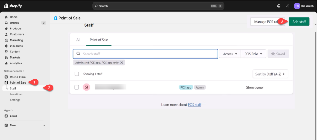Open Sort by Staff (A-Z) dropdown
The image size is (317, 140).
(270, 74)
